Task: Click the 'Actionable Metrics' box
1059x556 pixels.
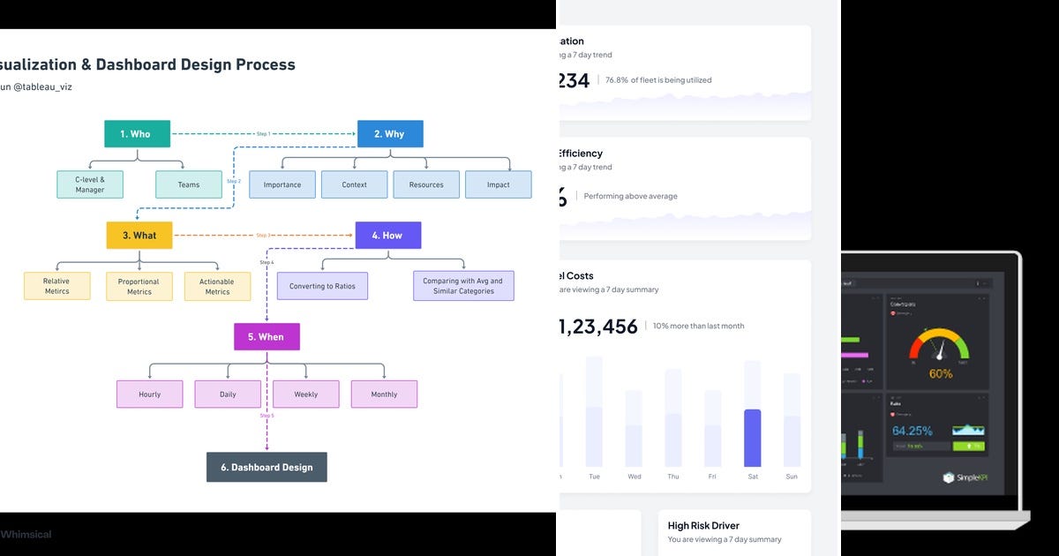Action: [218, 286]
